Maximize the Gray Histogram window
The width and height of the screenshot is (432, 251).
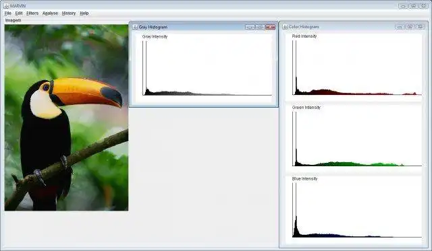[260, 27]
